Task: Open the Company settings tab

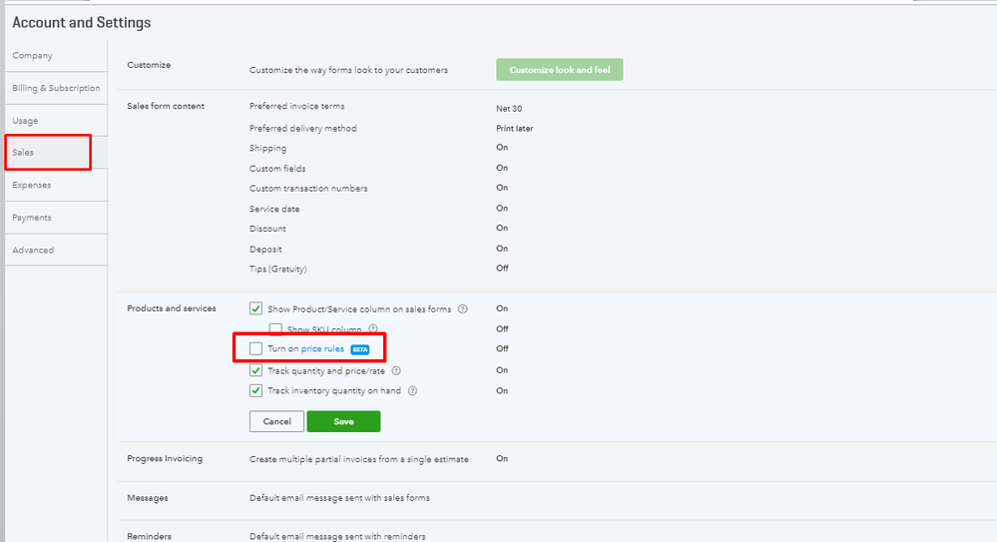Action: [33, 56]
